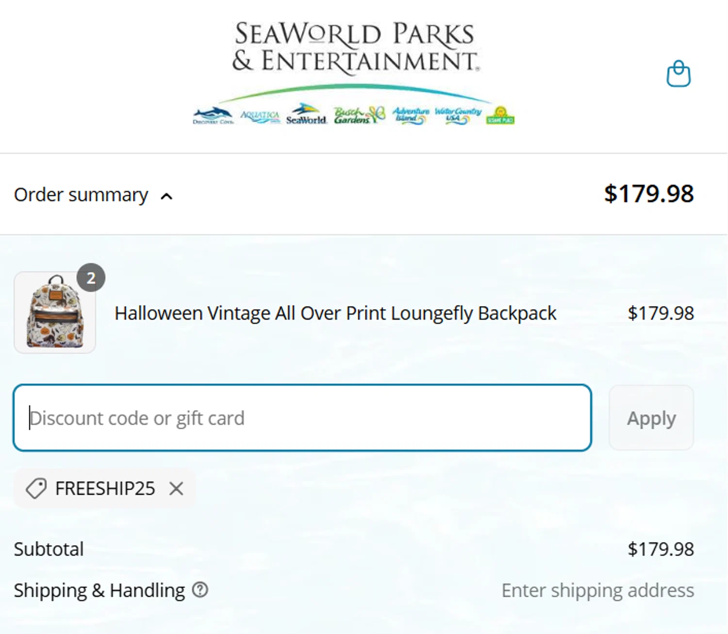This screenshot has height=634, width=728.
Task: Open the shopping bag cart icon
Action: point(678,74)
